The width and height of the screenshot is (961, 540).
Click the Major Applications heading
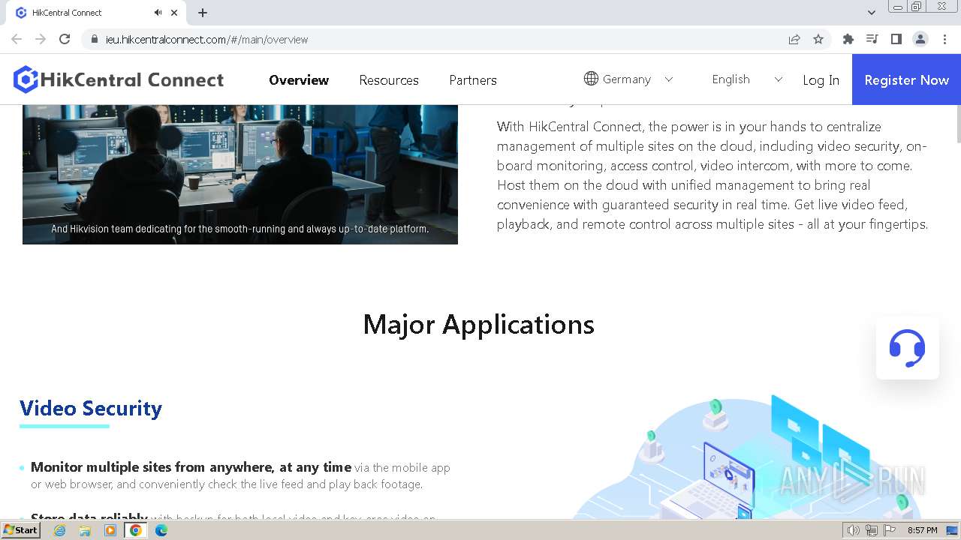pyautogui.click(x=479, y=325)
